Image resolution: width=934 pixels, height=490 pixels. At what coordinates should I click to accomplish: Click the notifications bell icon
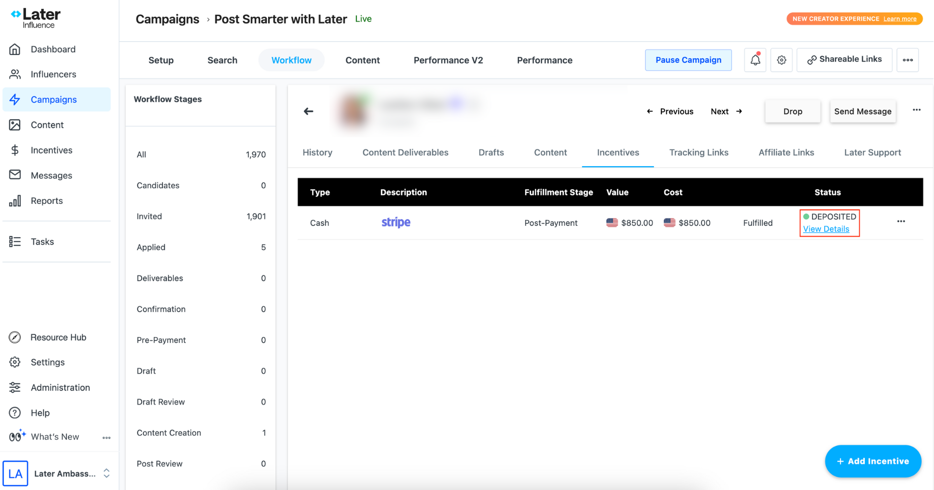(755, 60)
